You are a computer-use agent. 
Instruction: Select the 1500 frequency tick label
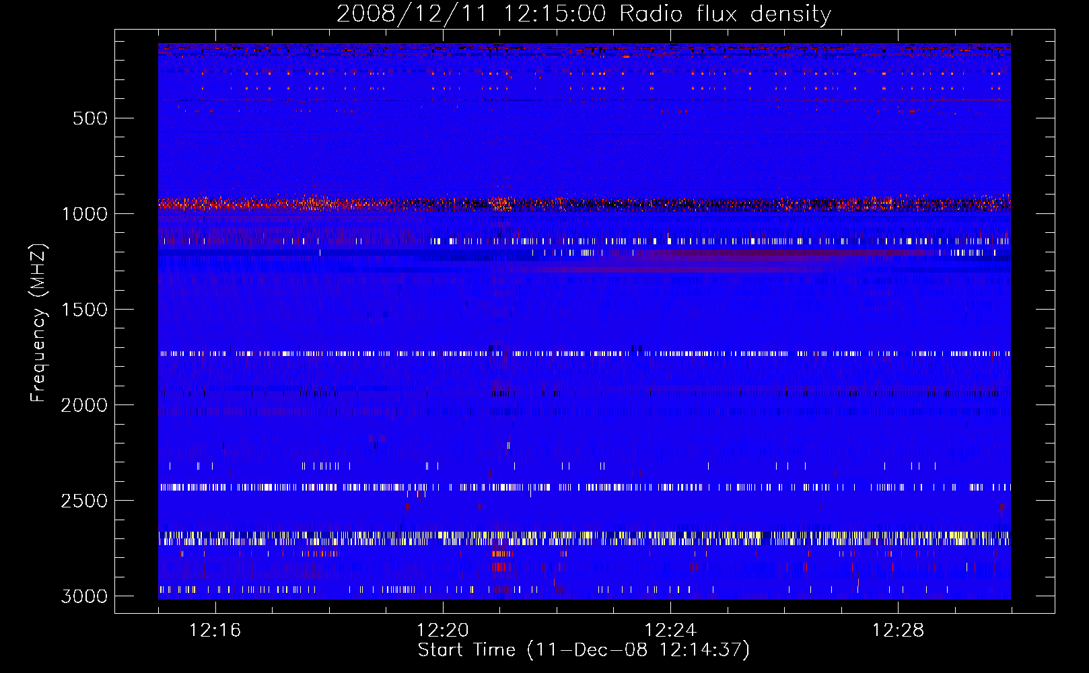[84, 310]
